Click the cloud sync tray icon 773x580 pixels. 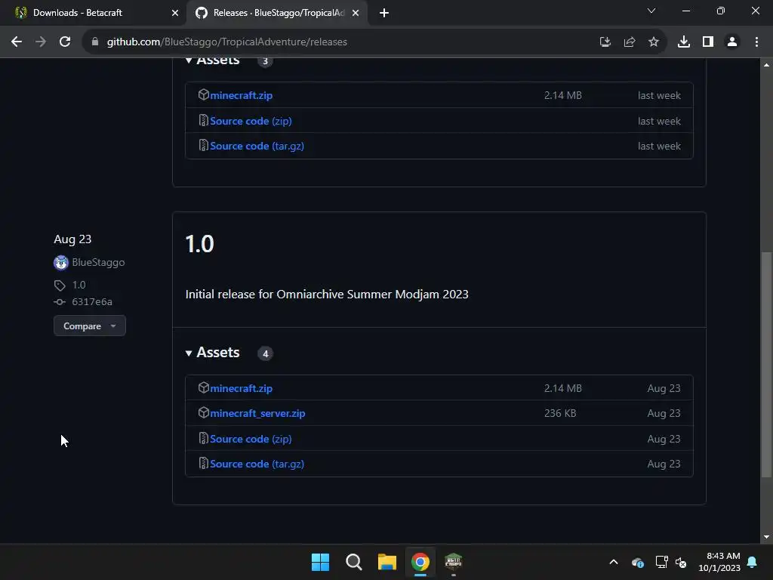637,562
